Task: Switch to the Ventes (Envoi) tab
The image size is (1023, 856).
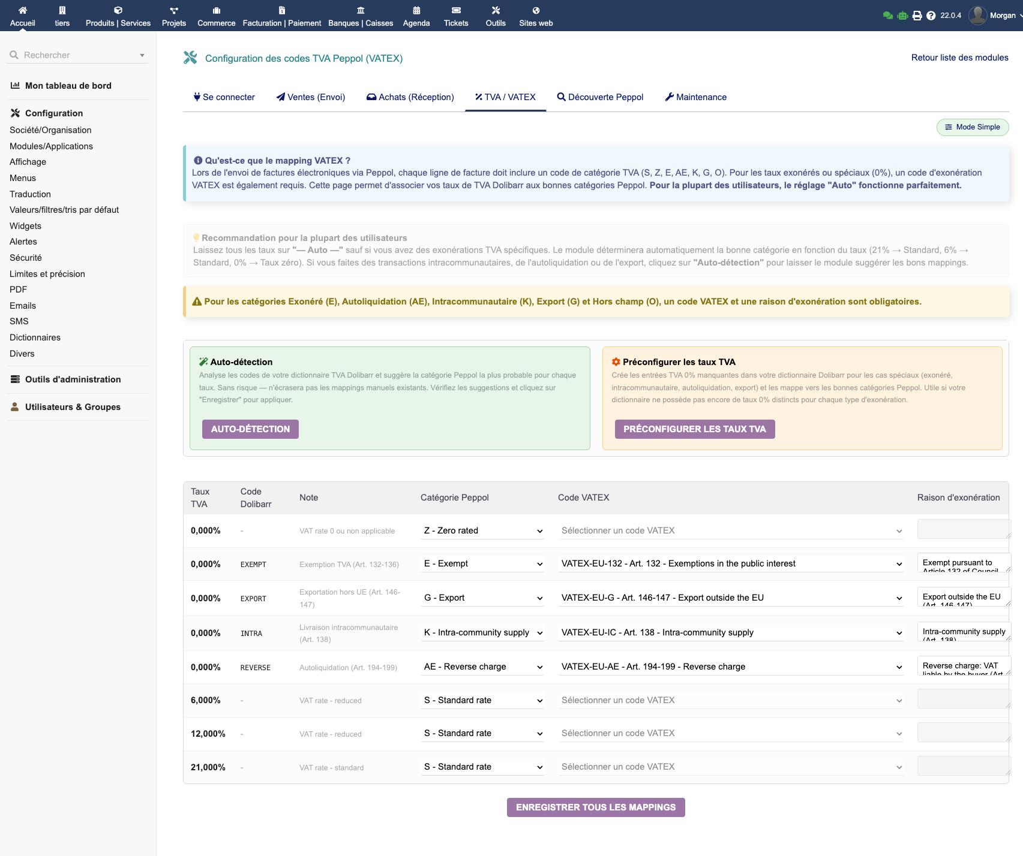Action: tap(310, 97)
